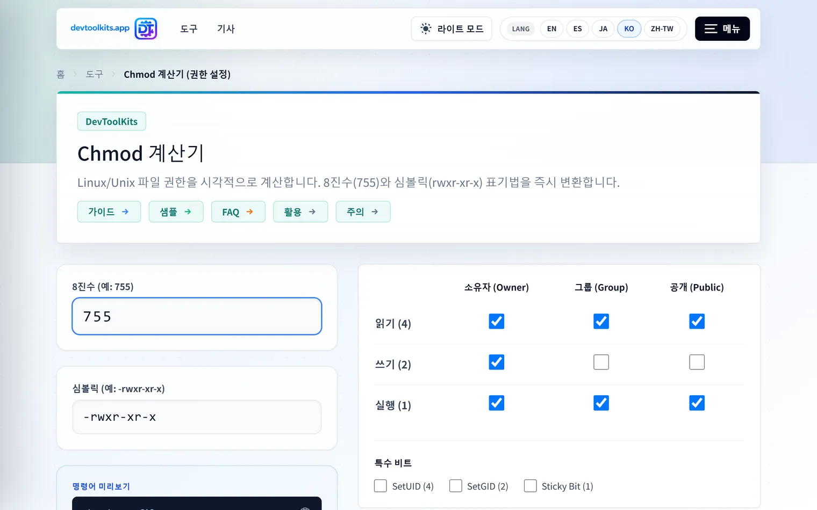Switch language to JA
Screen dimensions: 817x510
pyautogui.click(x=603, y=28)
